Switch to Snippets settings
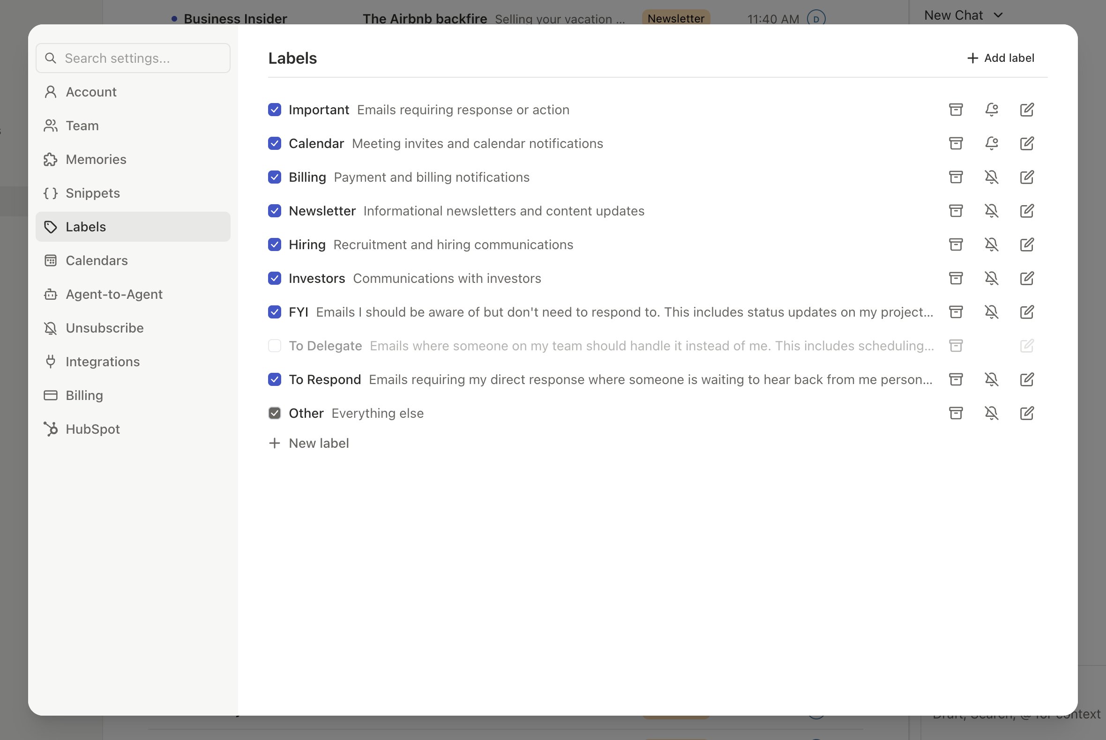1106x740 pixels. (133, 193)
